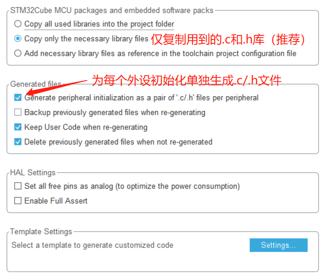Click the red arrow pointing at checkbox

56,88
